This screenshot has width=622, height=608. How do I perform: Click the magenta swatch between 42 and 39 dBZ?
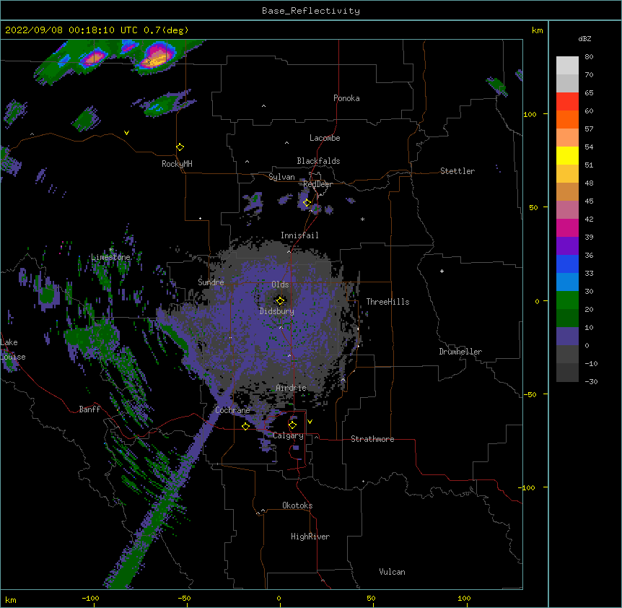(567, 227)
